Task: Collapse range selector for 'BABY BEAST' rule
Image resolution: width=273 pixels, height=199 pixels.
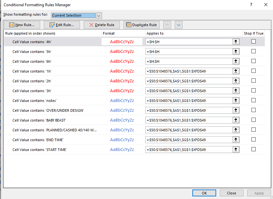Action: pos(236,120)
